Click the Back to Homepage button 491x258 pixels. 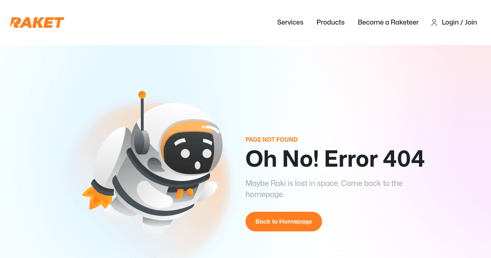(284, 222)
